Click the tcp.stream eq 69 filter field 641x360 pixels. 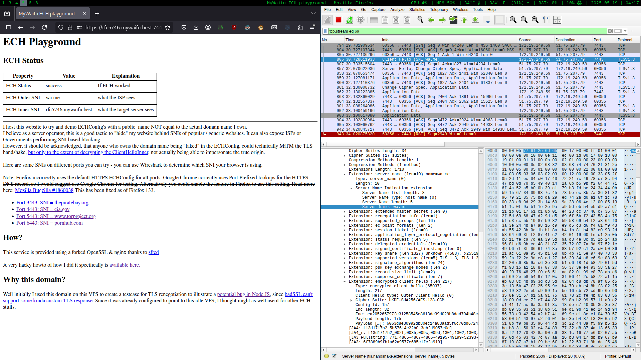click(467, 31)
